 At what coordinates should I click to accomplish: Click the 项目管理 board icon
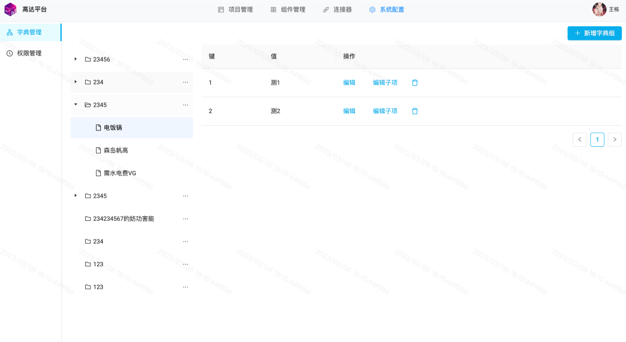click(221, 10)
